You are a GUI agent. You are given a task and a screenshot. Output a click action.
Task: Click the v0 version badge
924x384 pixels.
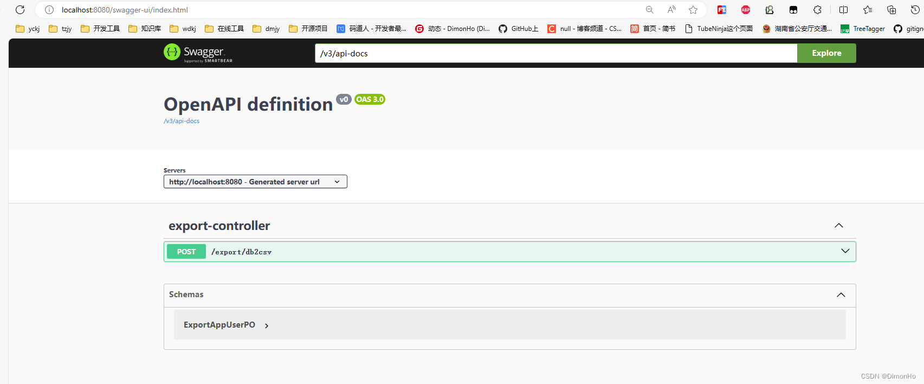pos(344,99)
